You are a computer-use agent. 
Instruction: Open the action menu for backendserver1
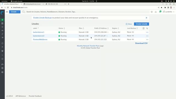click(x=147, y=32)
